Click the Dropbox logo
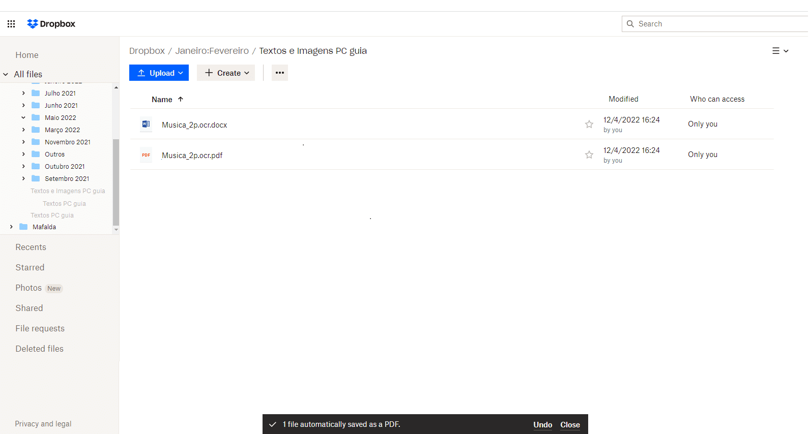This screenshot has height=434, width=809. (51, 24)
